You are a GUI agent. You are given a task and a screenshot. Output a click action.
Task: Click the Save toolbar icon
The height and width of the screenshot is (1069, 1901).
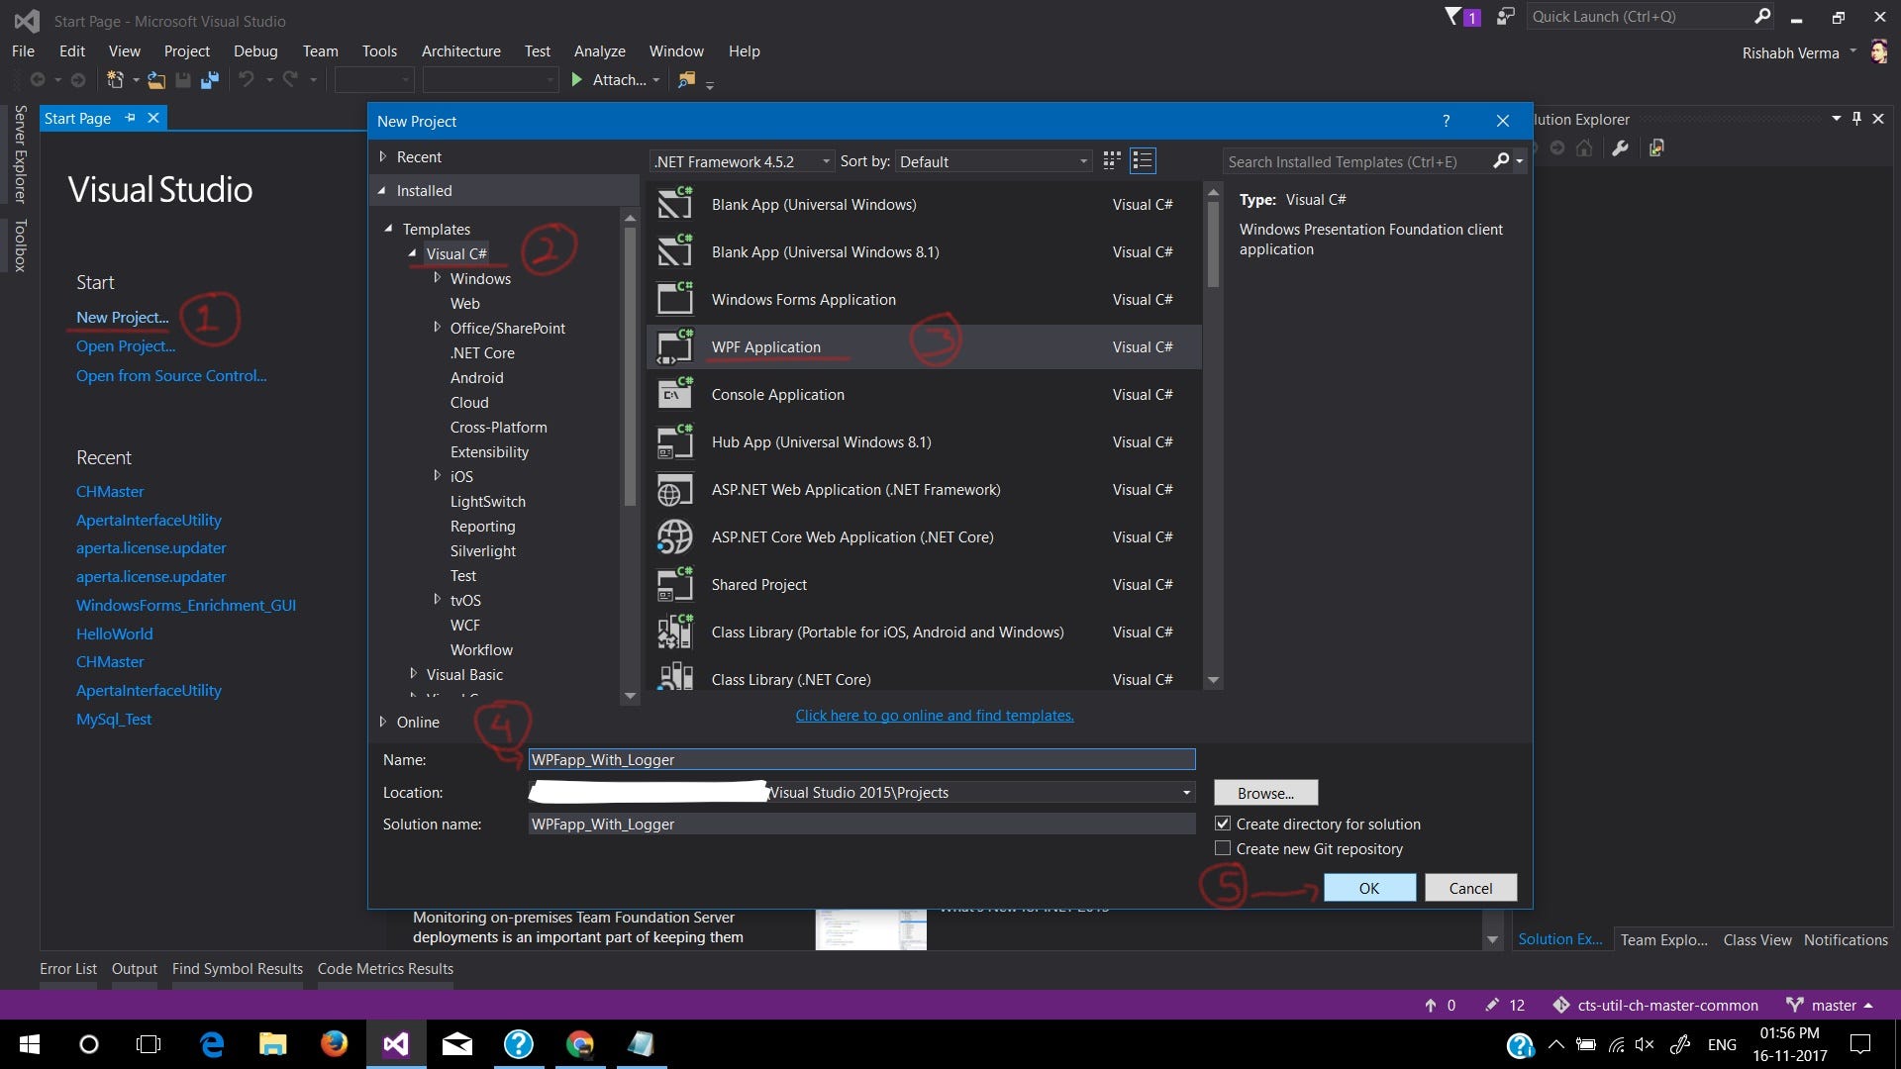182,79
